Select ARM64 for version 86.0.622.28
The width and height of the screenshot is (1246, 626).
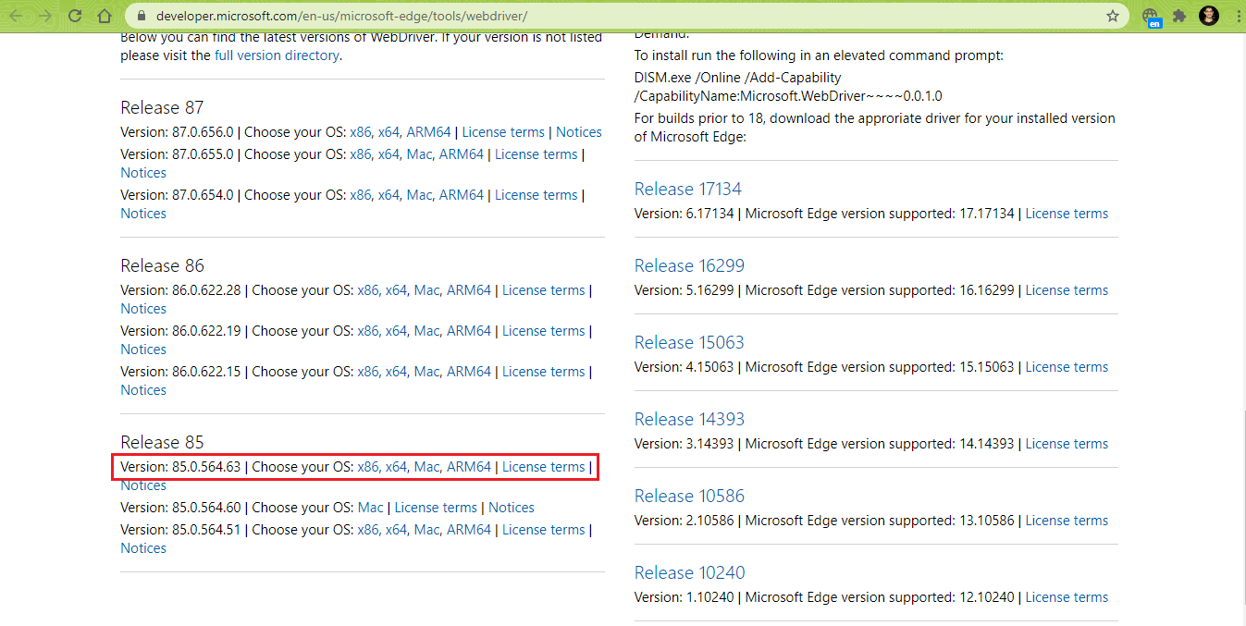pyautogui.click(x=469, y=289)
